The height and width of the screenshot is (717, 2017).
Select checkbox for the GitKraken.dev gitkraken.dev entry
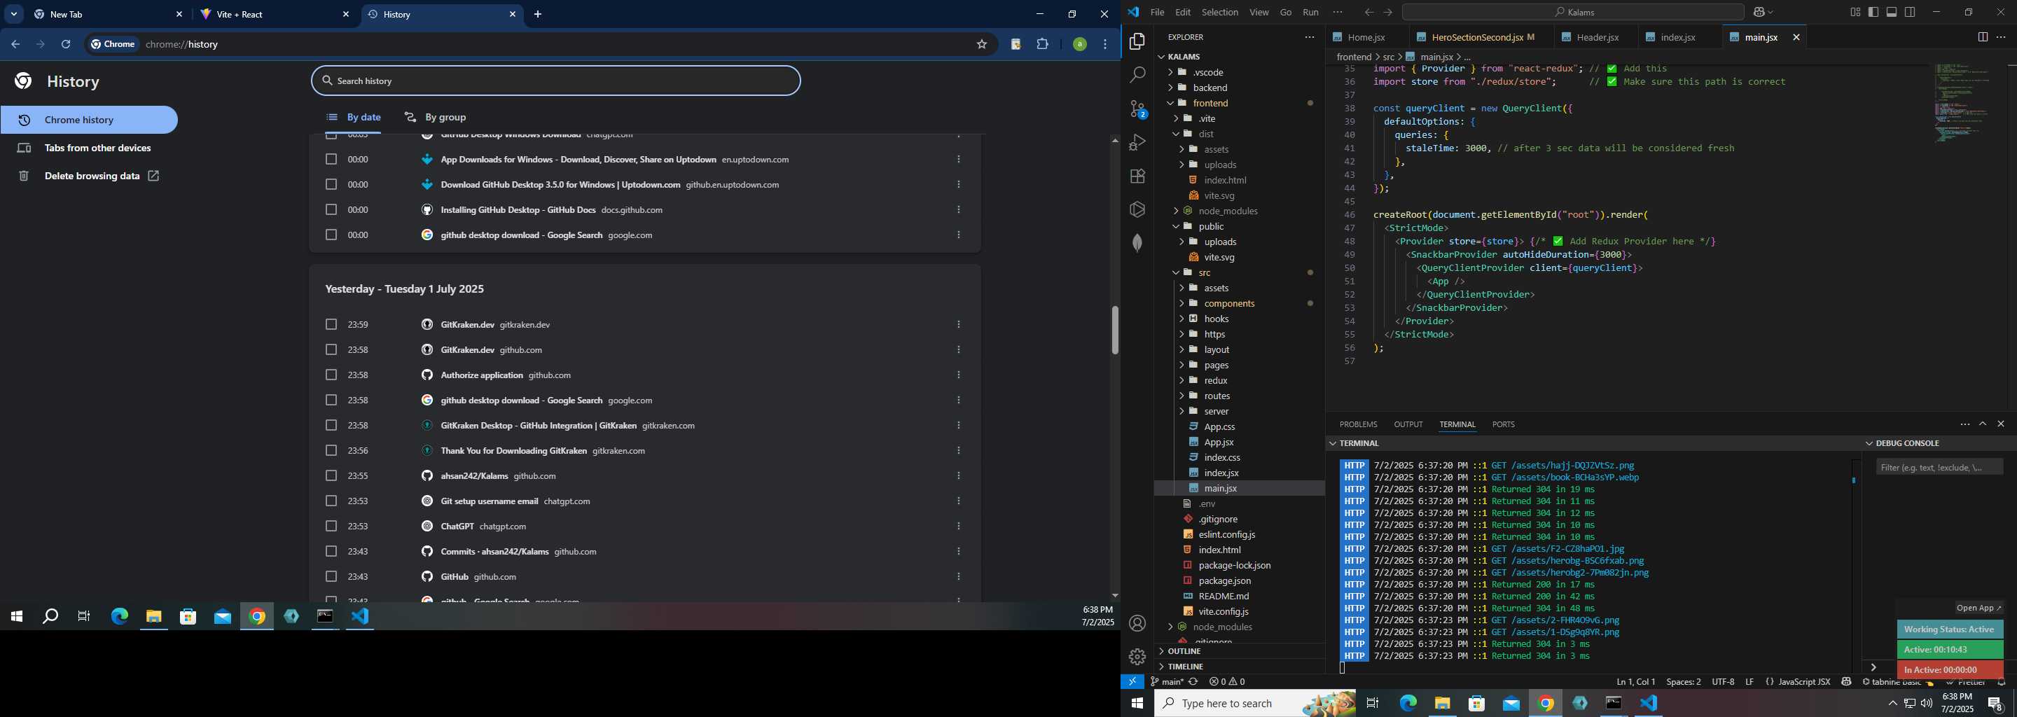click(331, 325)
